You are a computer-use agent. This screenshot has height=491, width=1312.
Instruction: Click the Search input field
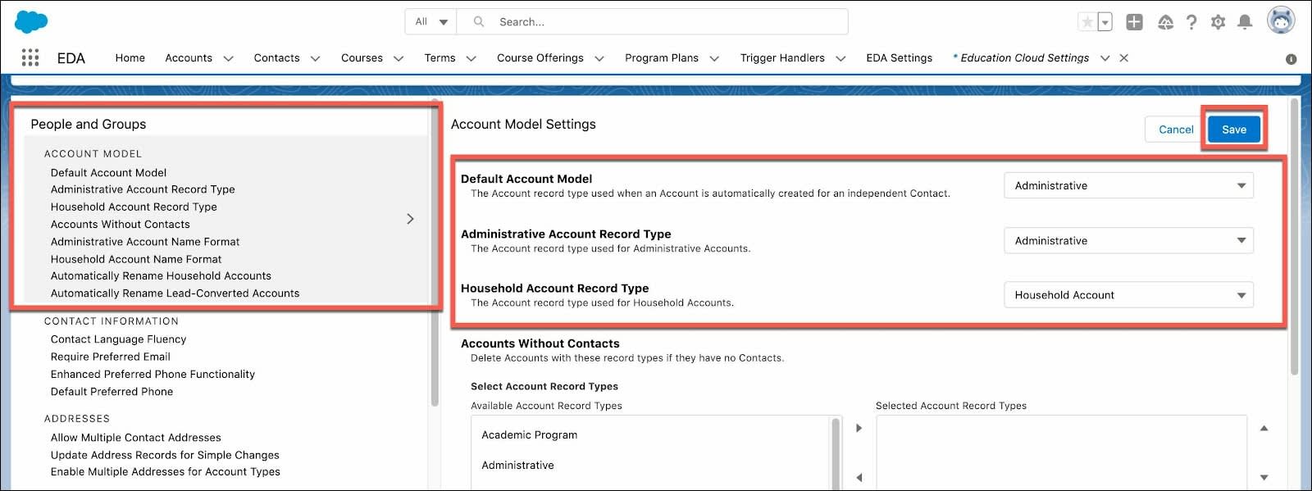pos(652,22)
